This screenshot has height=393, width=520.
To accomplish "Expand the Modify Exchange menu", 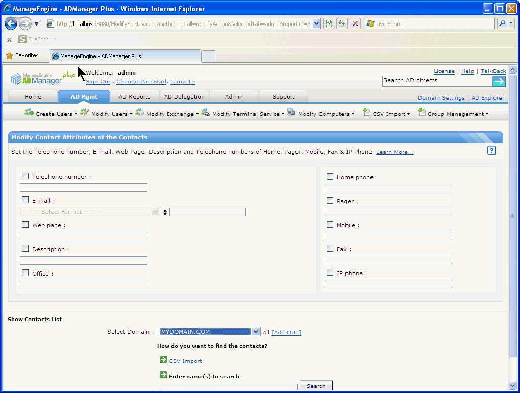I will point(197,114).
